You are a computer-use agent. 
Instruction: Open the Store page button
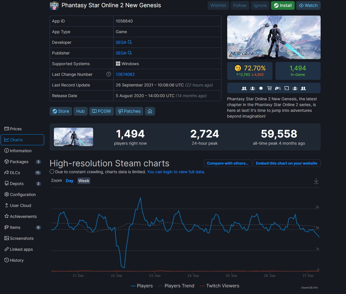(x=61, y=111)
